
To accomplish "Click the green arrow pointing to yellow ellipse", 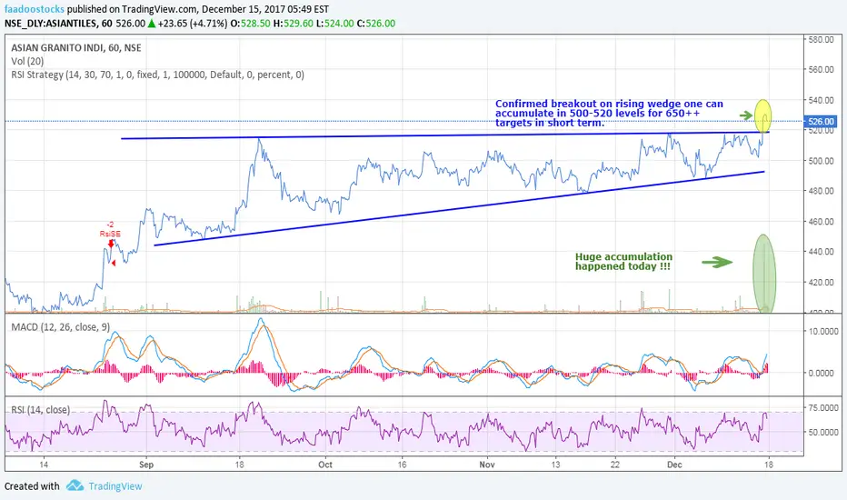I will pos(746,115).
